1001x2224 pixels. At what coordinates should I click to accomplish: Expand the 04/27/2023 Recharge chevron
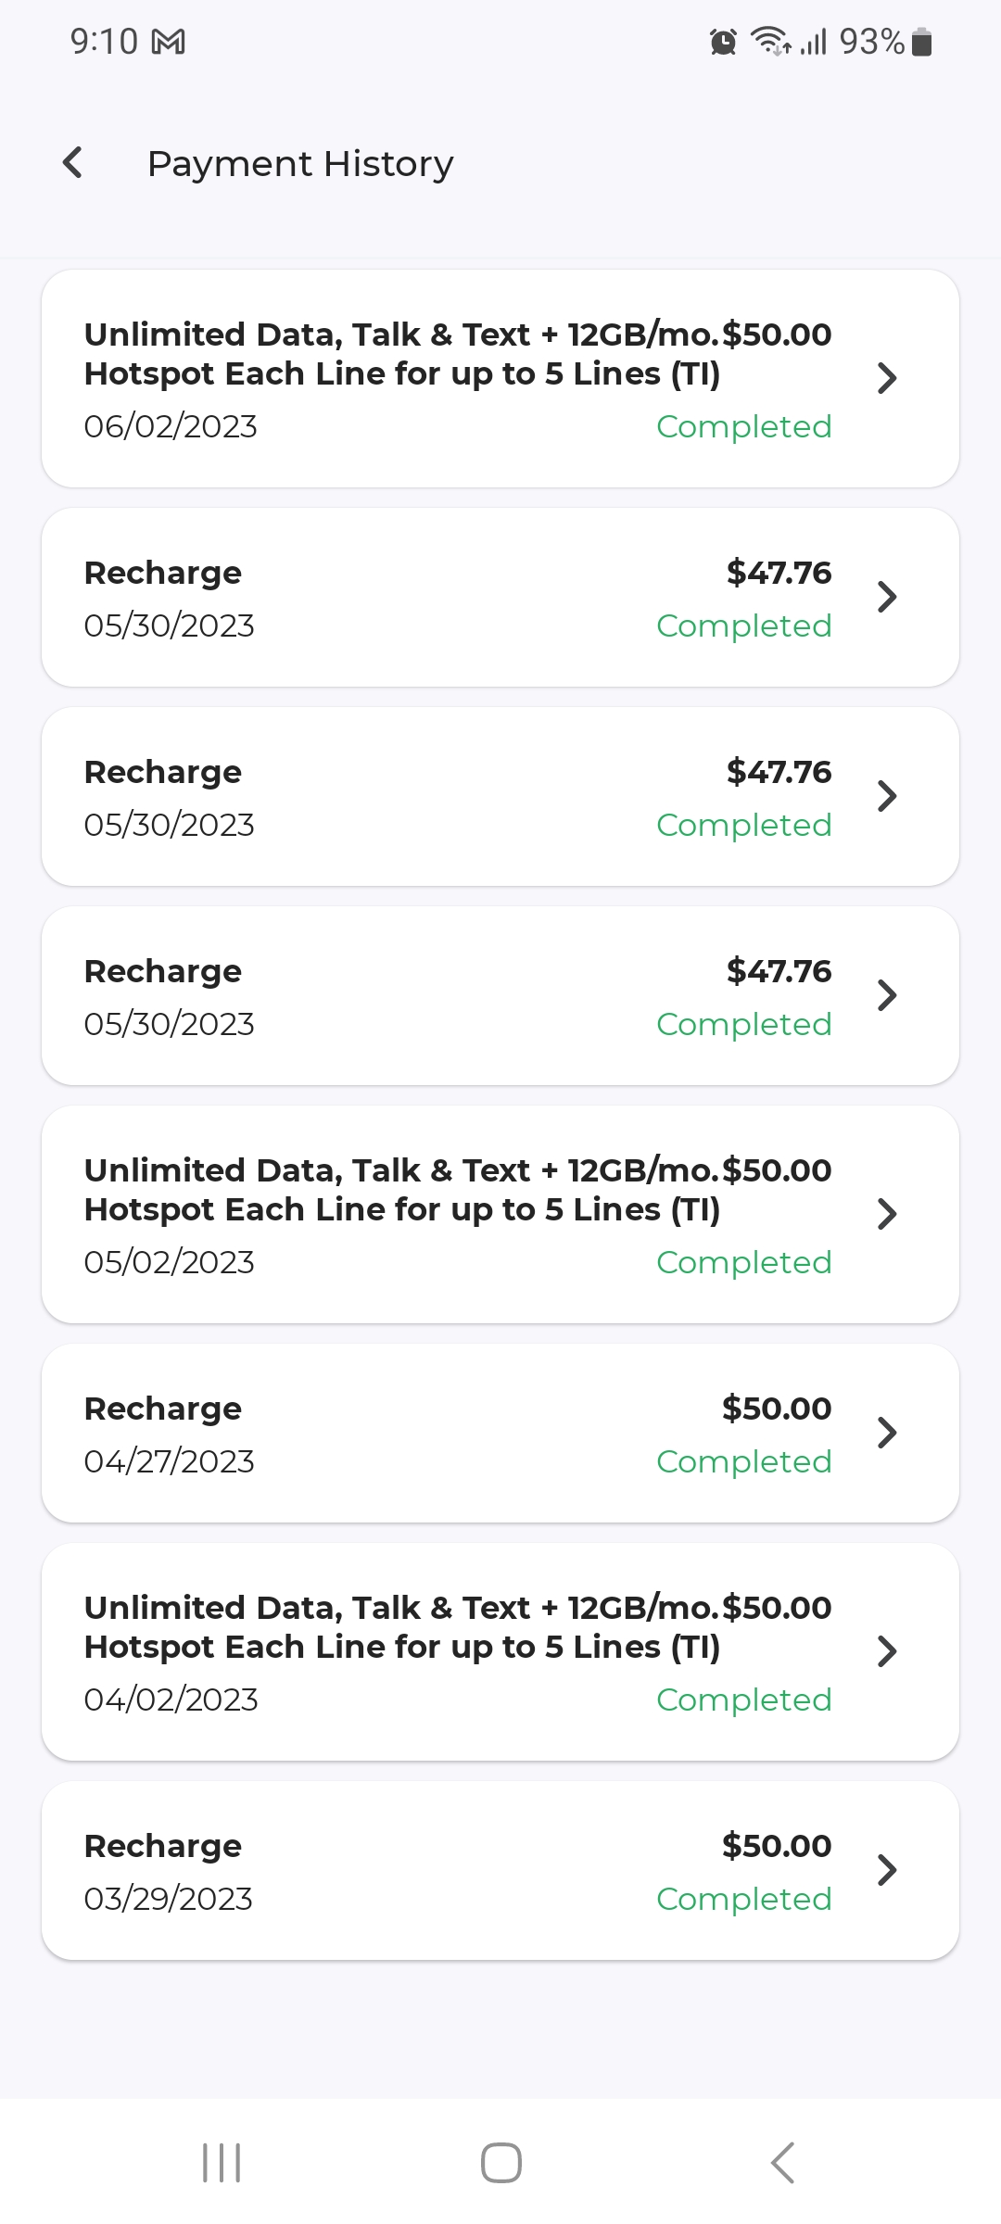pos(887,1433)
